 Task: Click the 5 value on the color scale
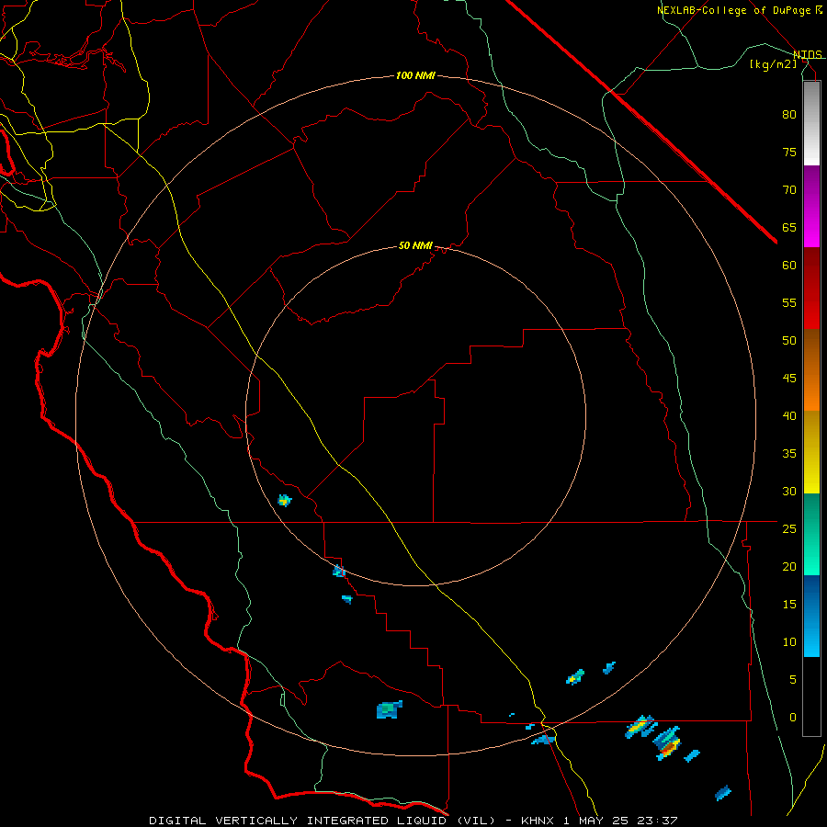[x=793, y=680]
